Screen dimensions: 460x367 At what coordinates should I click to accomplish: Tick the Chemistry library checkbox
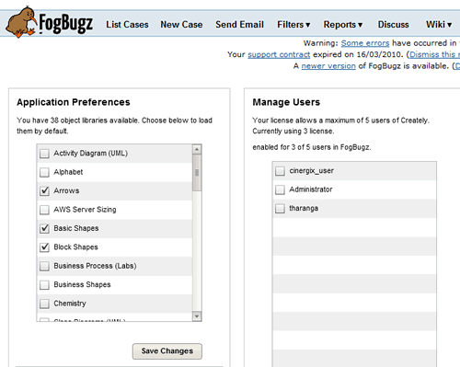point(44,304)
